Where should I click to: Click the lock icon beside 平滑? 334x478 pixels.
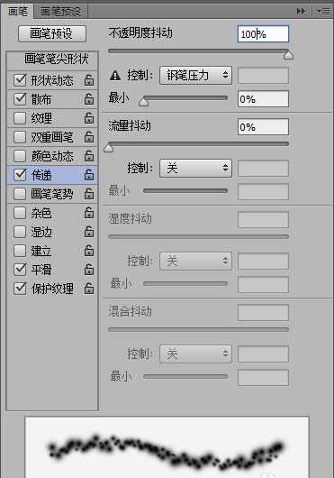point(89,270)
